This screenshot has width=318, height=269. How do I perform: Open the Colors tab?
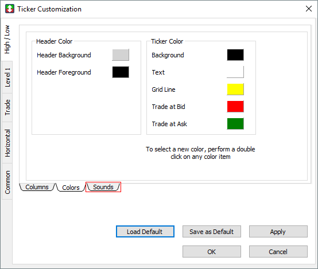click(71, 188)
